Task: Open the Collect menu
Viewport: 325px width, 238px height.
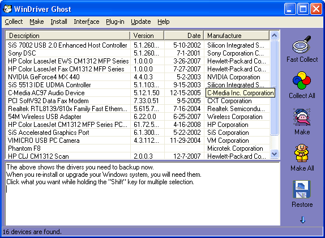Action: coord(14,22)
